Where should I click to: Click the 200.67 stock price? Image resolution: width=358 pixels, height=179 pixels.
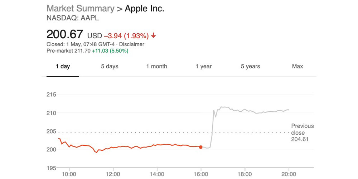tap(65, 35)
